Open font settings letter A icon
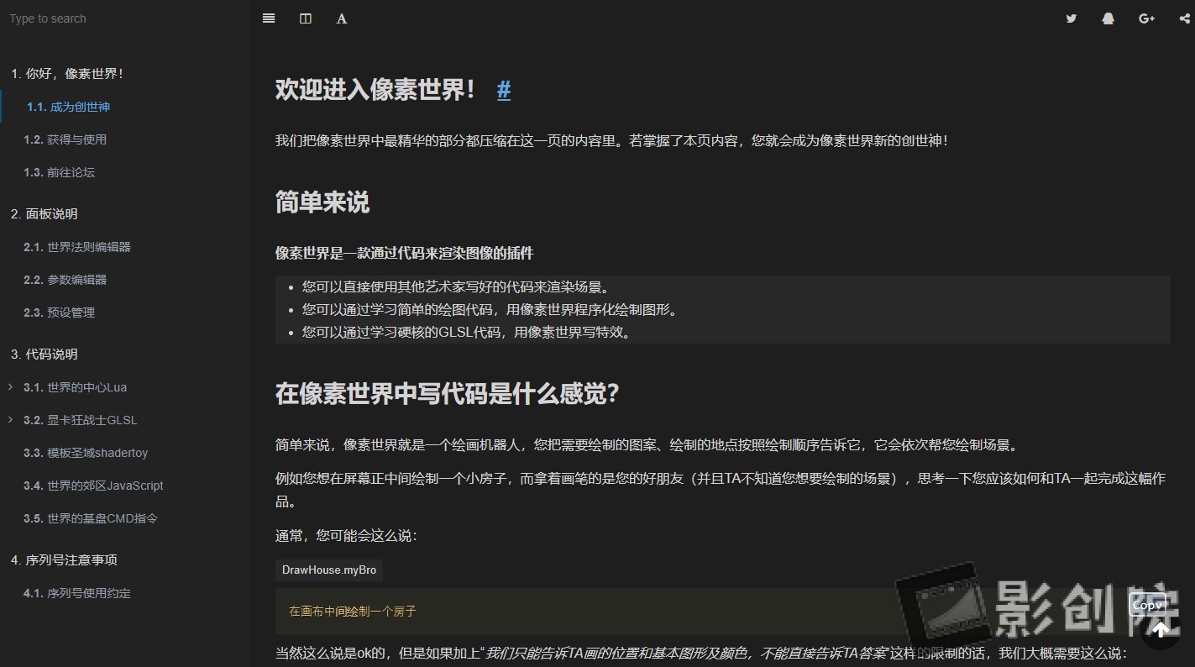 [342, 18]
